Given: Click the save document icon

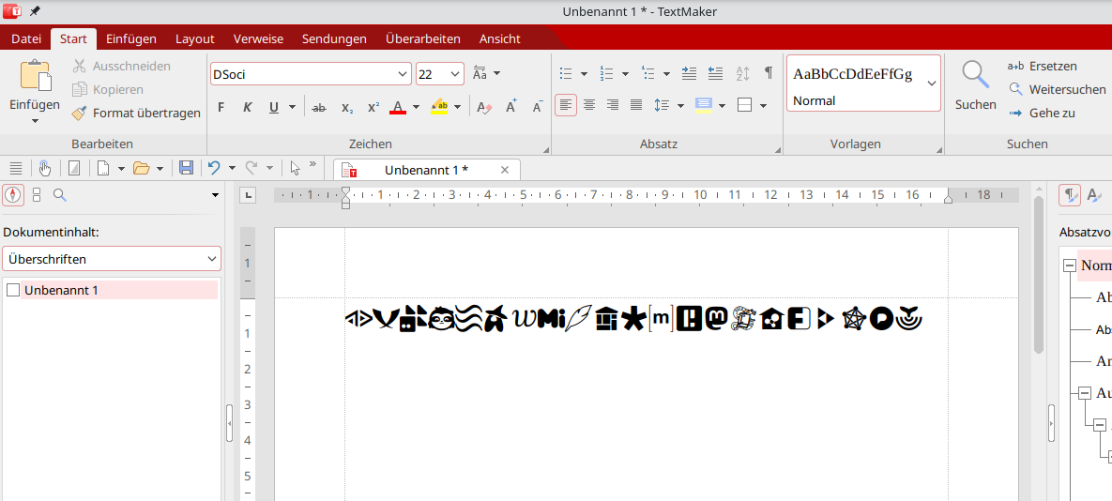Looking at the screenshot, I should [186, 168].
